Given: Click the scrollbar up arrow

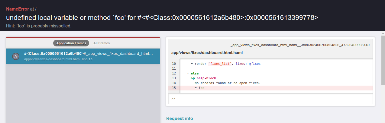Looking at the screenshot, I should (x=383, y=33).
